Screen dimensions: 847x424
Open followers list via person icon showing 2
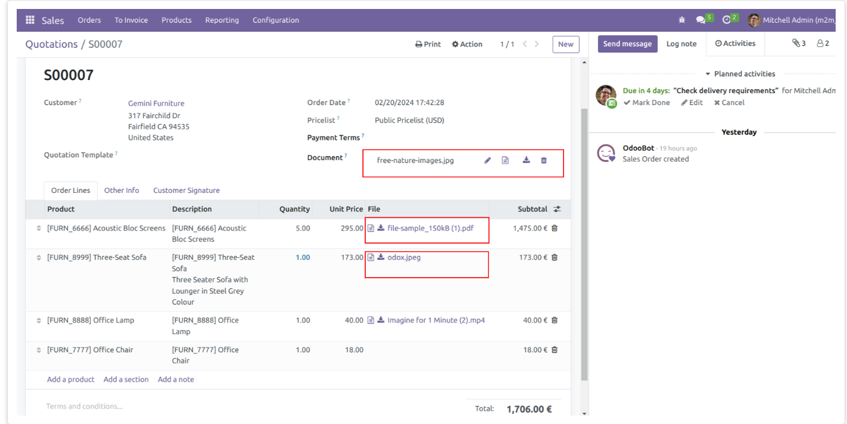click(x=820, y=43)
